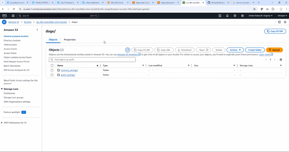Open the grant_savings/ folder link
The width and height of the screenshot is (289, 152).
pyautogui.click(x=68, y=75)
